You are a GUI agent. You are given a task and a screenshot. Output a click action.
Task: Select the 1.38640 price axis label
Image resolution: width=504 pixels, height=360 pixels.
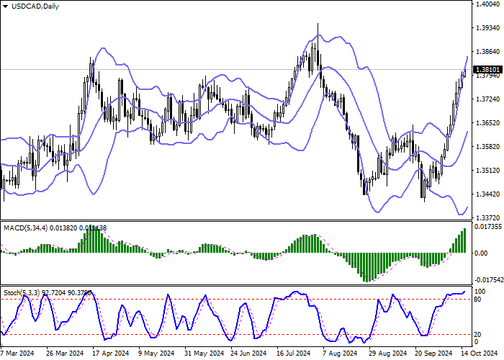(487, 52)
